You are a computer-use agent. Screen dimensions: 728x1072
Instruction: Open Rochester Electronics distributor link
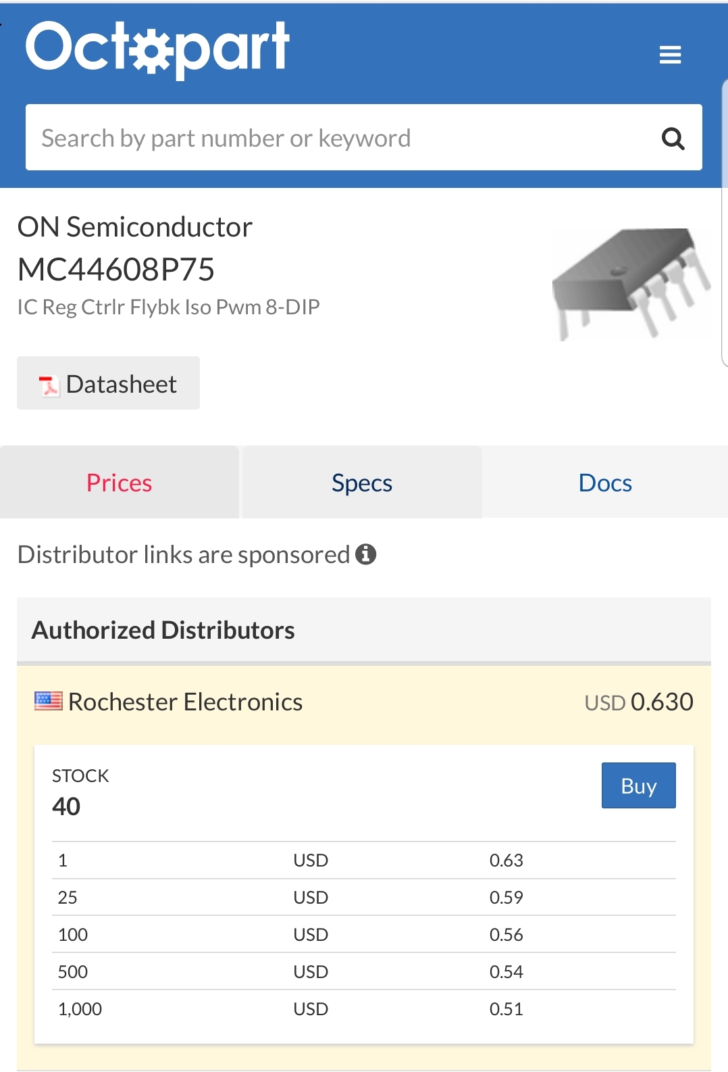(185, 702)
